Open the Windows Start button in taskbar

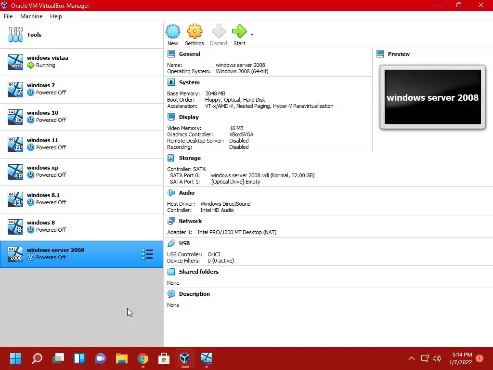coord(15,358)
